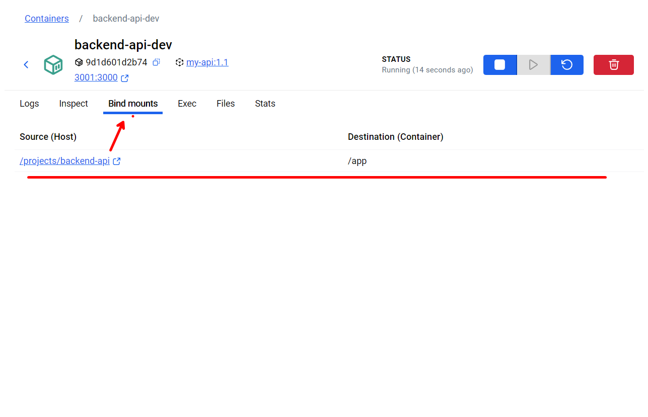Show the Files tab

tap(226, 104)
